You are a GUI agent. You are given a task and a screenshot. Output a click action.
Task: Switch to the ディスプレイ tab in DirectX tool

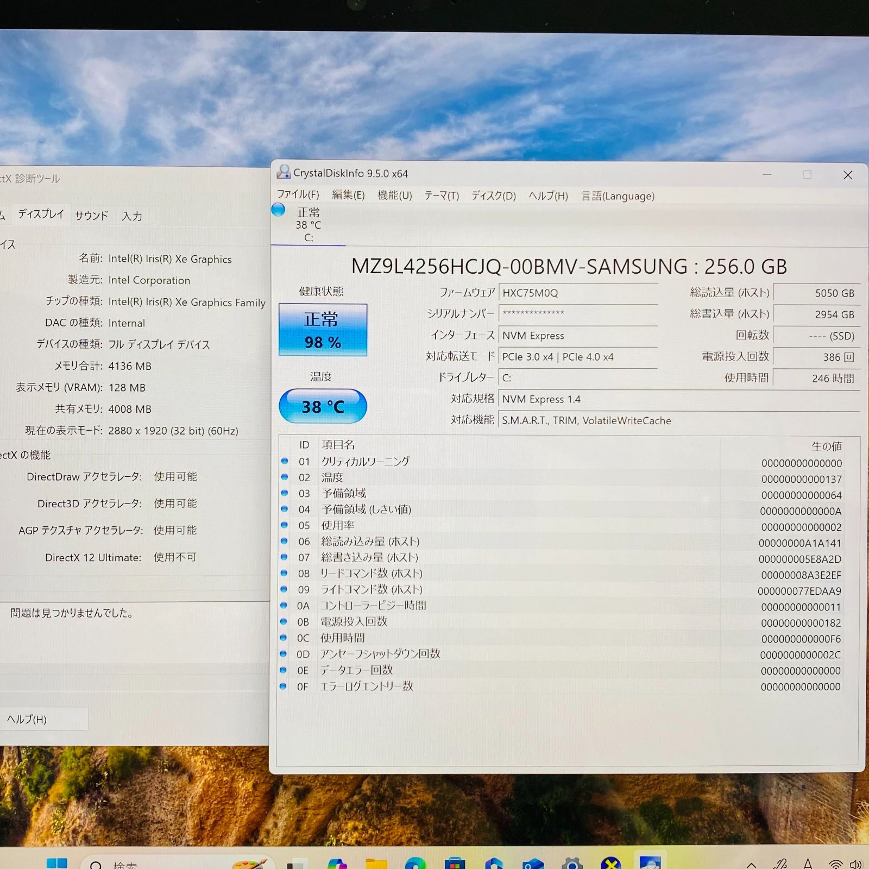pos(41,214)
